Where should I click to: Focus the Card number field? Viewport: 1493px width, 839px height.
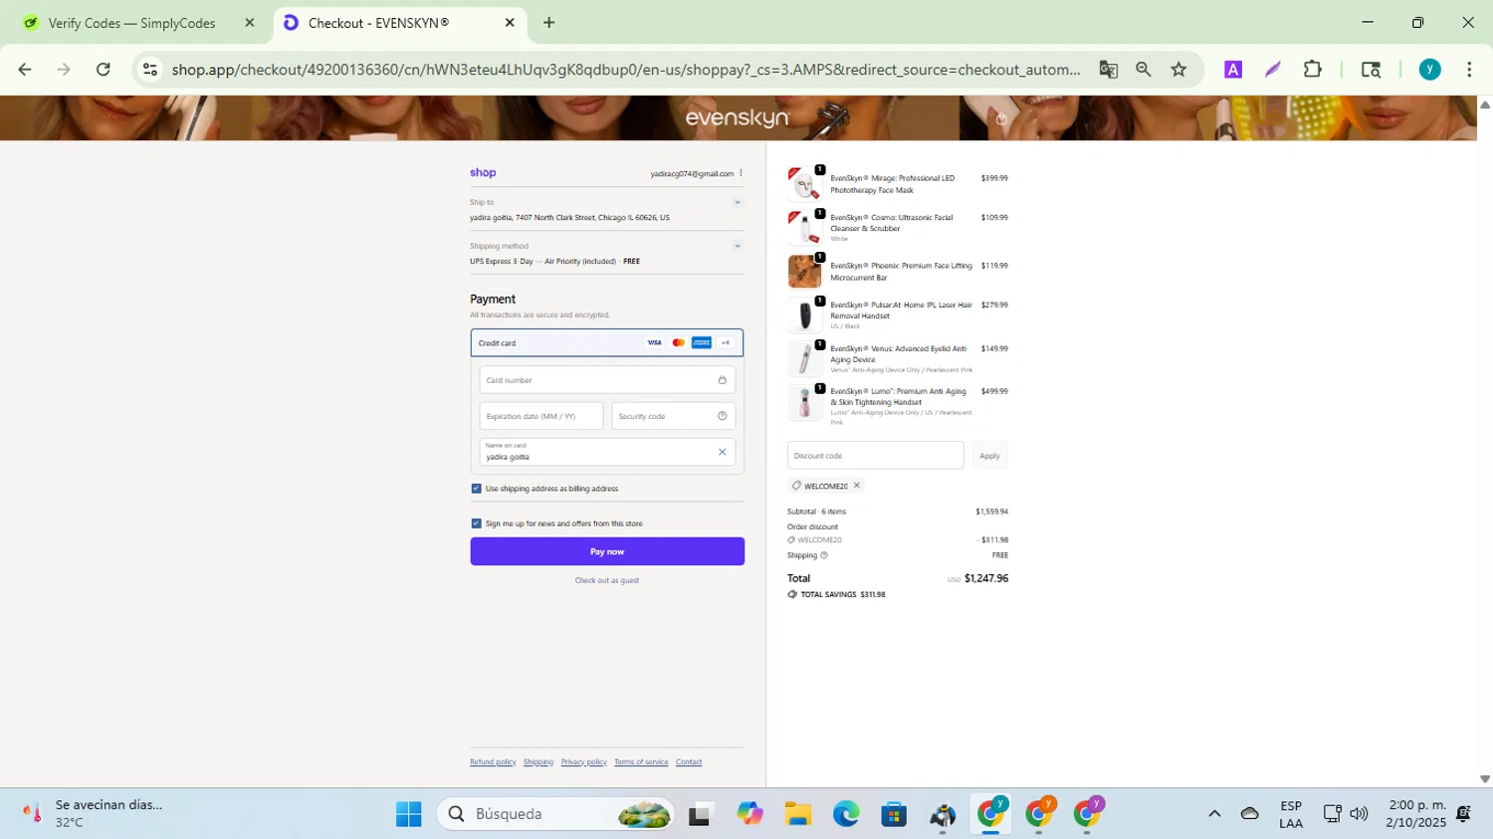click(x=607, y=380)
